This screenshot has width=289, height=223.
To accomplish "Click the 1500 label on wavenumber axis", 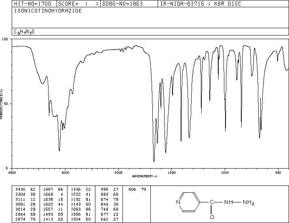I will click(172, 173).
